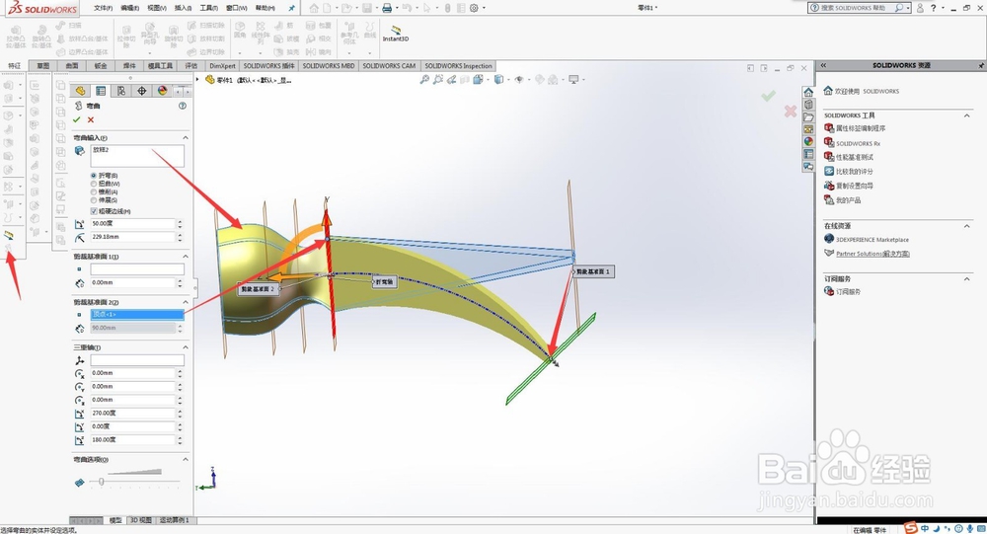Toggle the 粗硬边线 checkbox
The height and width of the screenshot is (534, 987).
(x=94, y=211)
